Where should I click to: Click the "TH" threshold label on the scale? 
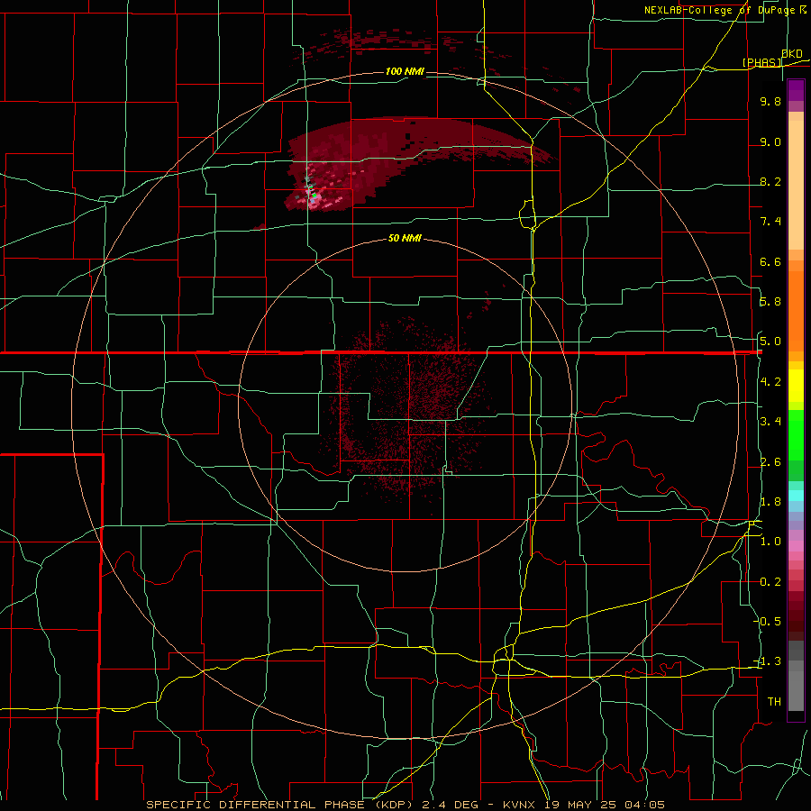(774, 702)
